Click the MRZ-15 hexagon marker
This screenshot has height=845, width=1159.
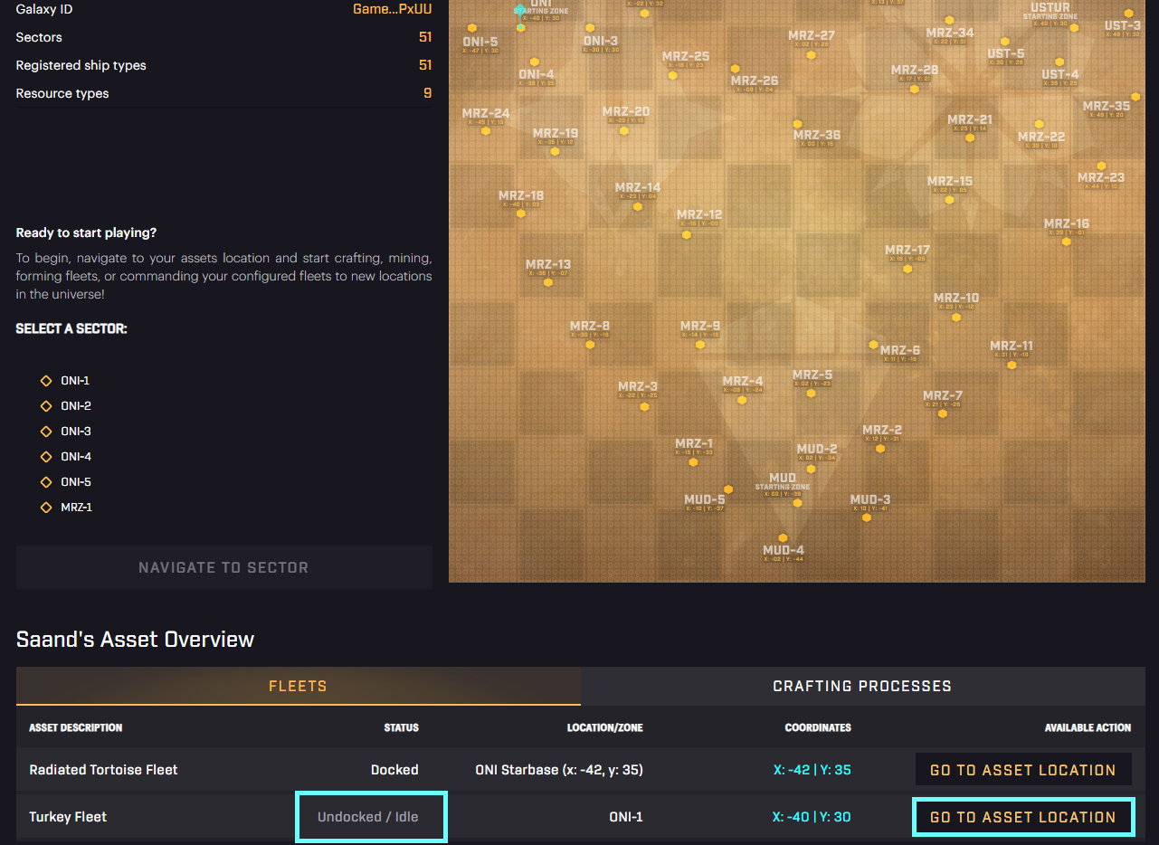(x=950, y=200)
